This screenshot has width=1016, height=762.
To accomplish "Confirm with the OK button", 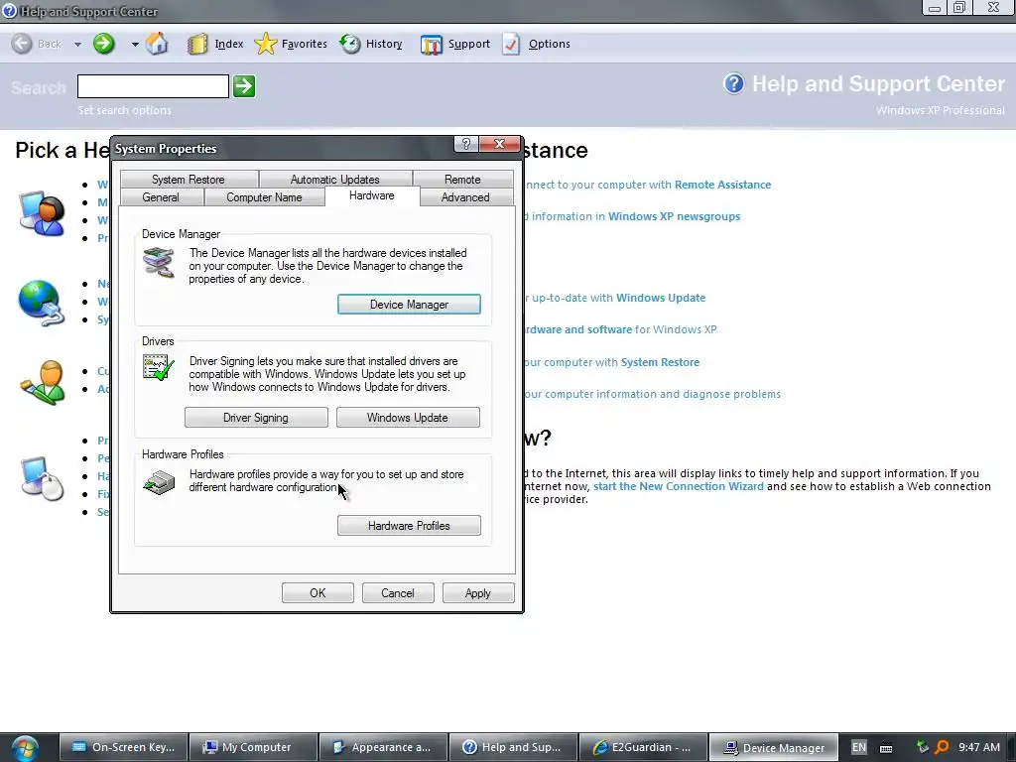I will [x=317, y=593].
